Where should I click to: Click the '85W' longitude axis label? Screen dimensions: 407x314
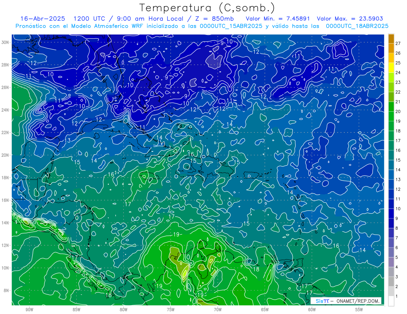76,310
